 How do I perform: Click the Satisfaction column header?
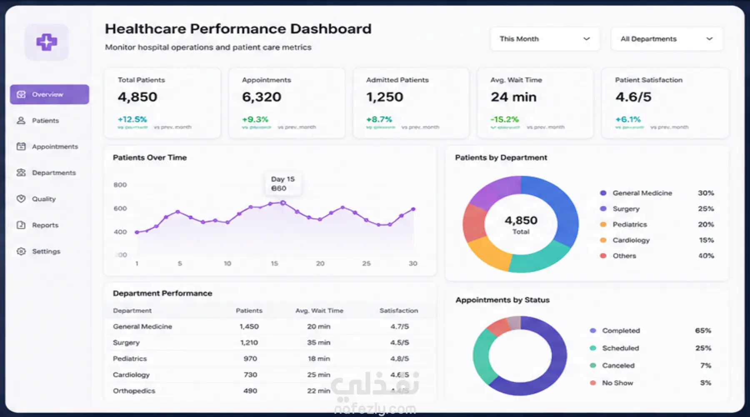399,311
